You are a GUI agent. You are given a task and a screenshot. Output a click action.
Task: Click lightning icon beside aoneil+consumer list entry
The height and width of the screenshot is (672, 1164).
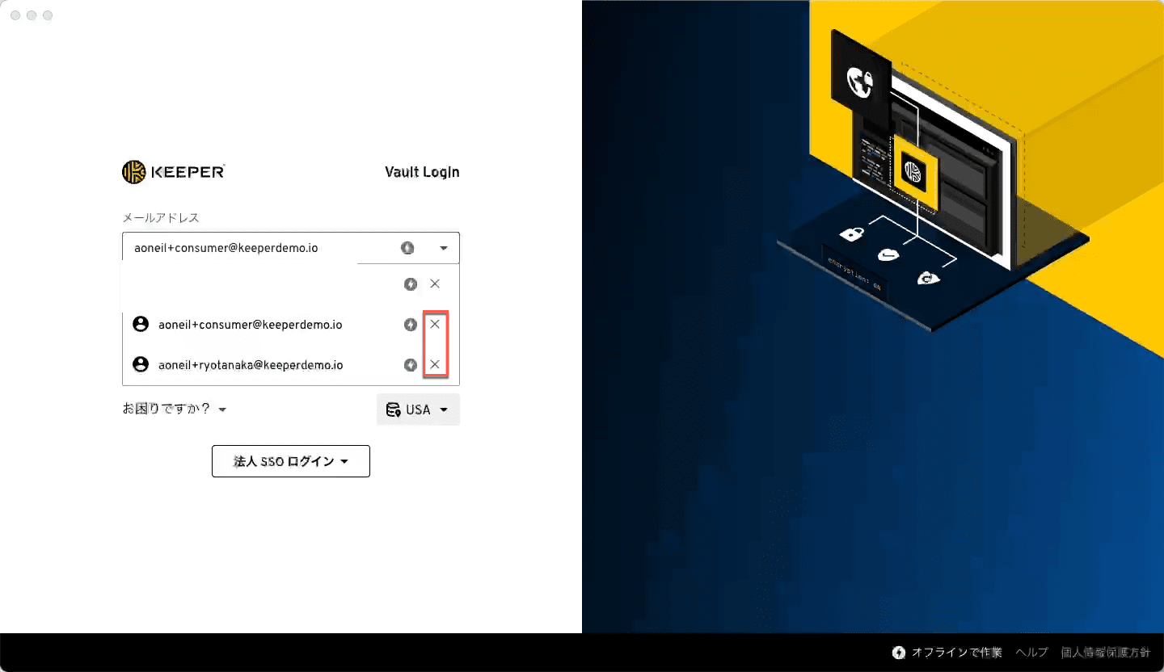(x=411, y=325)
